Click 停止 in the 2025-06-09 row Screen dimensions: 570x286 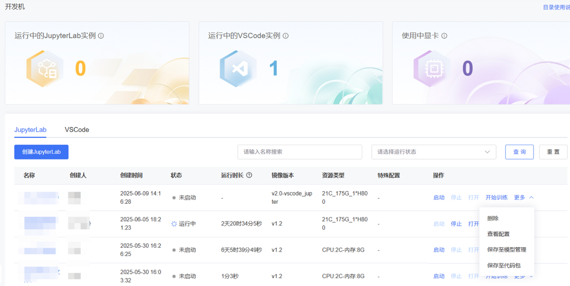[456, 197]
